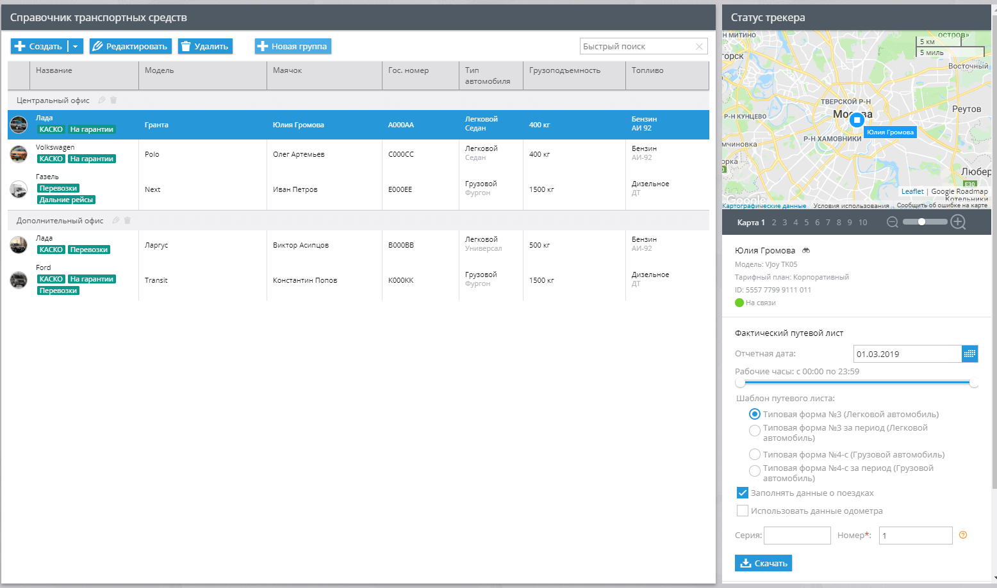The image size is (997, 588).
Task: Click the Дальние рейсы tag on Газель
Action: coord(66,200)
